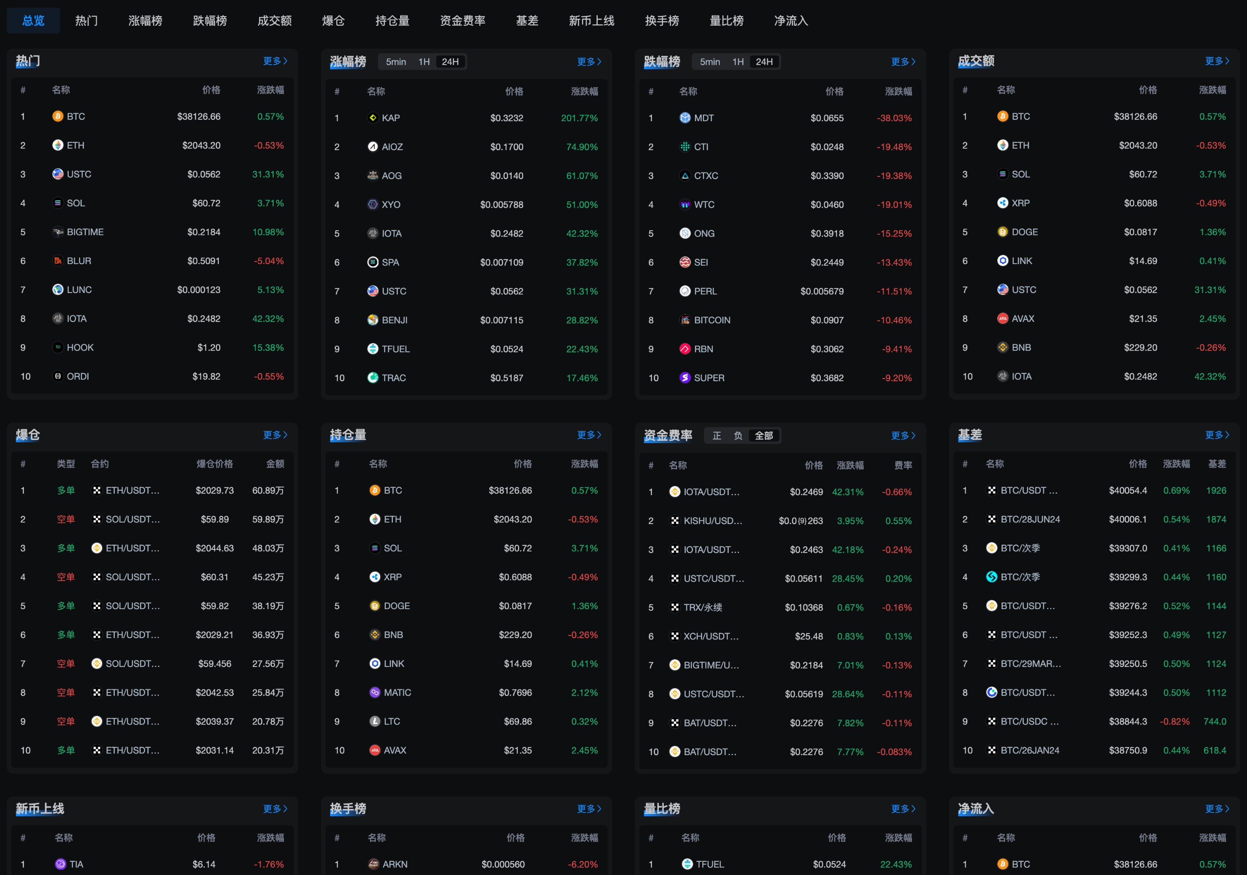Image resolution: width=1247 pixels, height=875 pixels.
Task: Click the 涨跌幅 column header in 成交额
Action: click(x=1212, y=90)
